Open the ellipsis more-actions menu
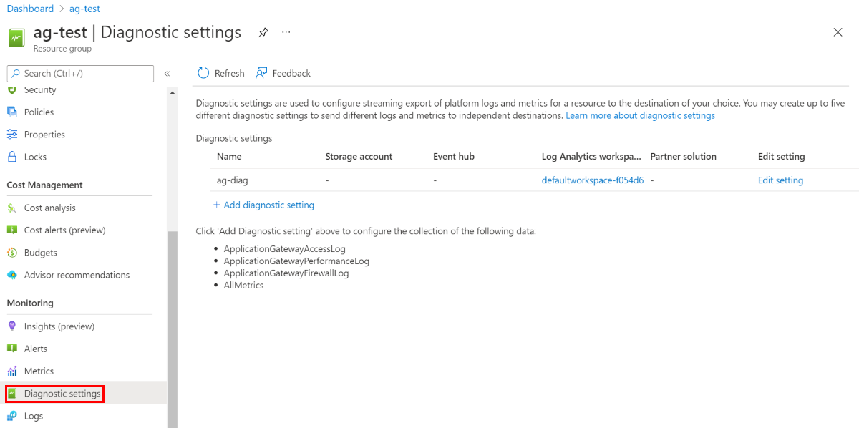The image size is (859, 428). (286, 32)
